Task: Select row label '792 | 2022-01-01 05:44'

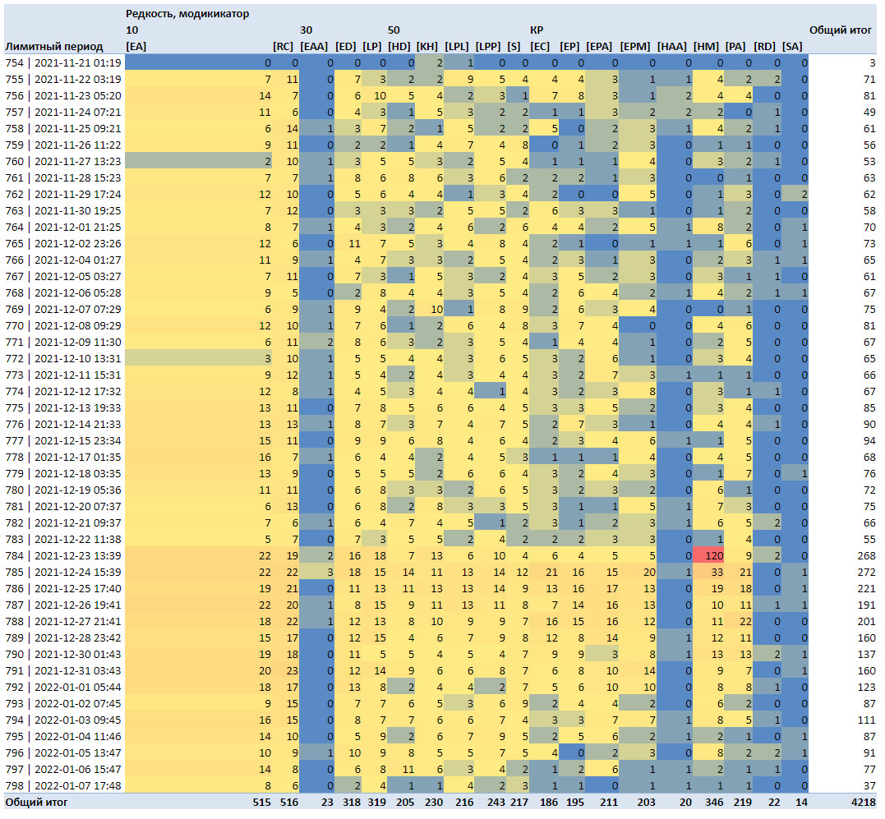Action: 63,687
